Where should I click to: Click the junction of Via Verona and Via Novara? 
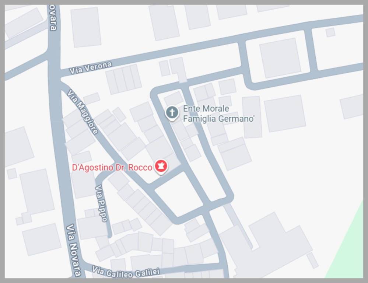(x=55, y=73)
